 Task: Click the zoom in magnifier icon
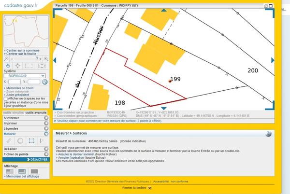[46, 59]
